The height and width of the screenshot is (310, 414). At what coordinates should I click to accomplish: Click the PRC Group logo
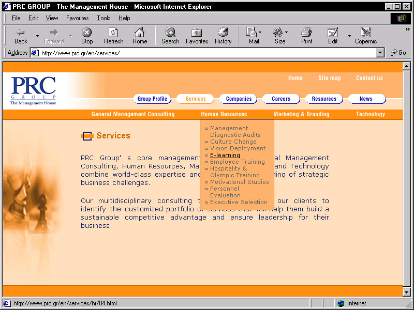(x=33, y=91)
